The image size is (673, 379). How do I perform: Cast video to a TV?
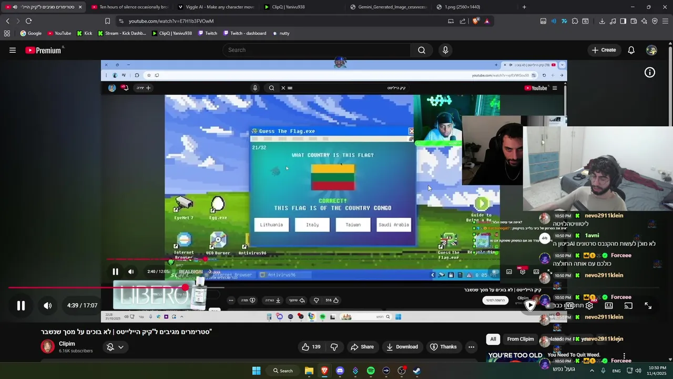point(628,305)
